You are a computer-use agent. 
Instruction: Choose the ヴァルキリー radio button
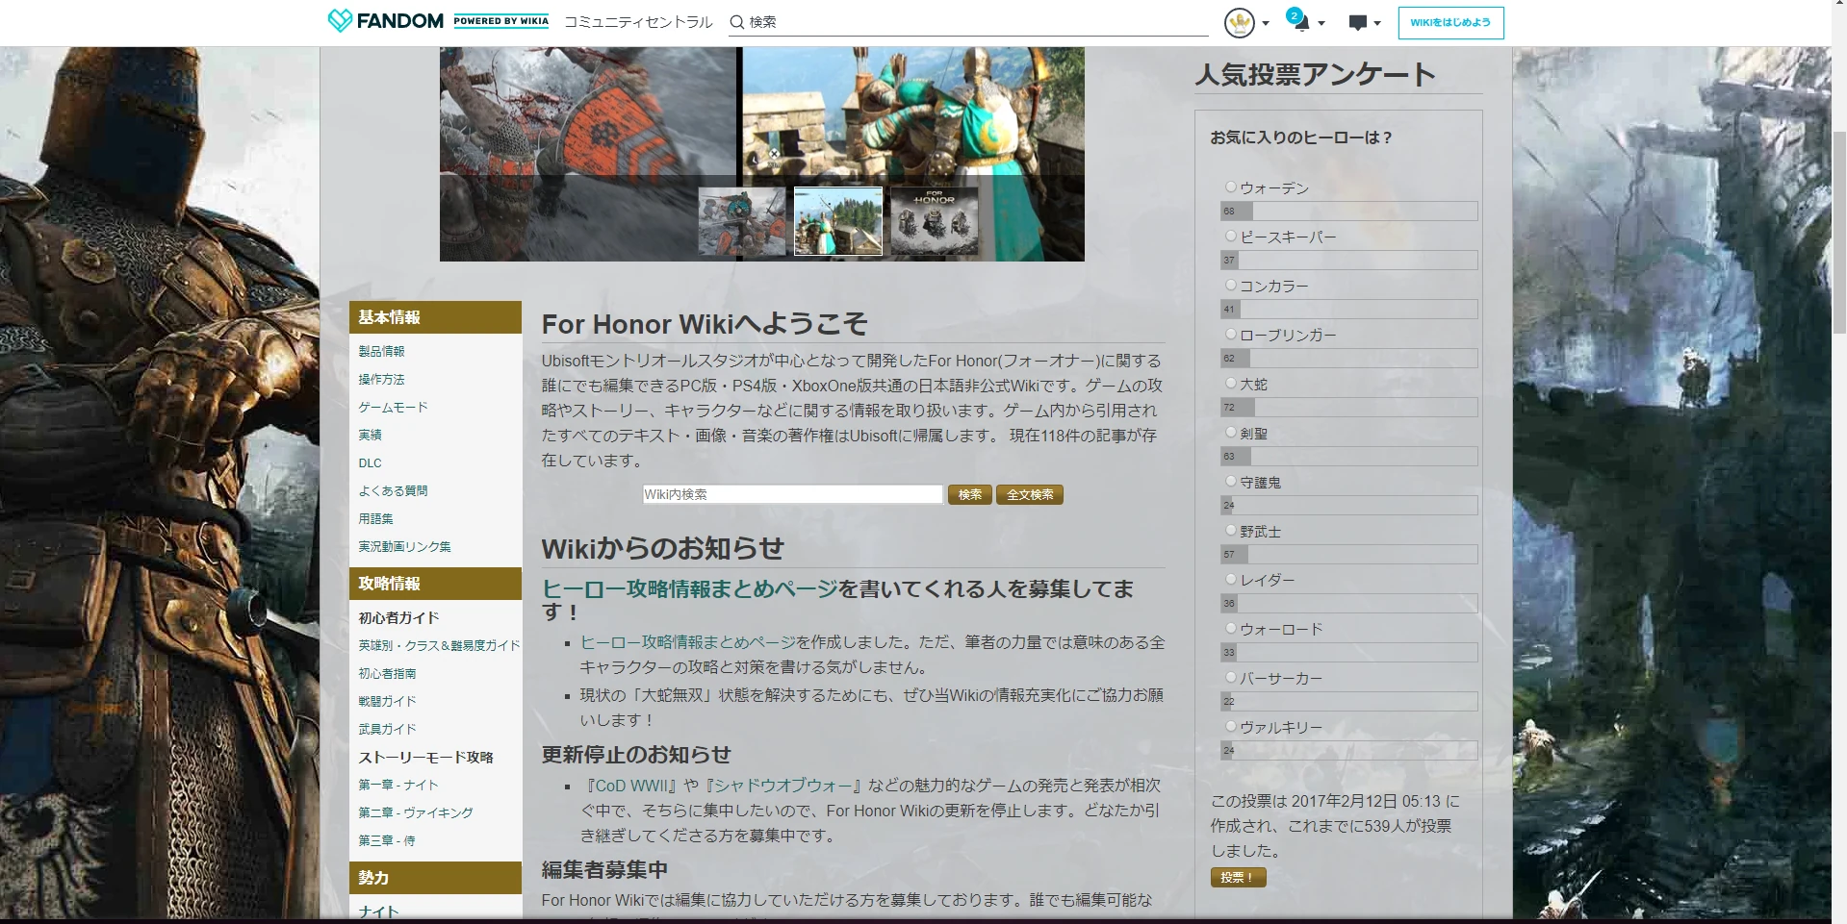click(x=1230, y=726)
